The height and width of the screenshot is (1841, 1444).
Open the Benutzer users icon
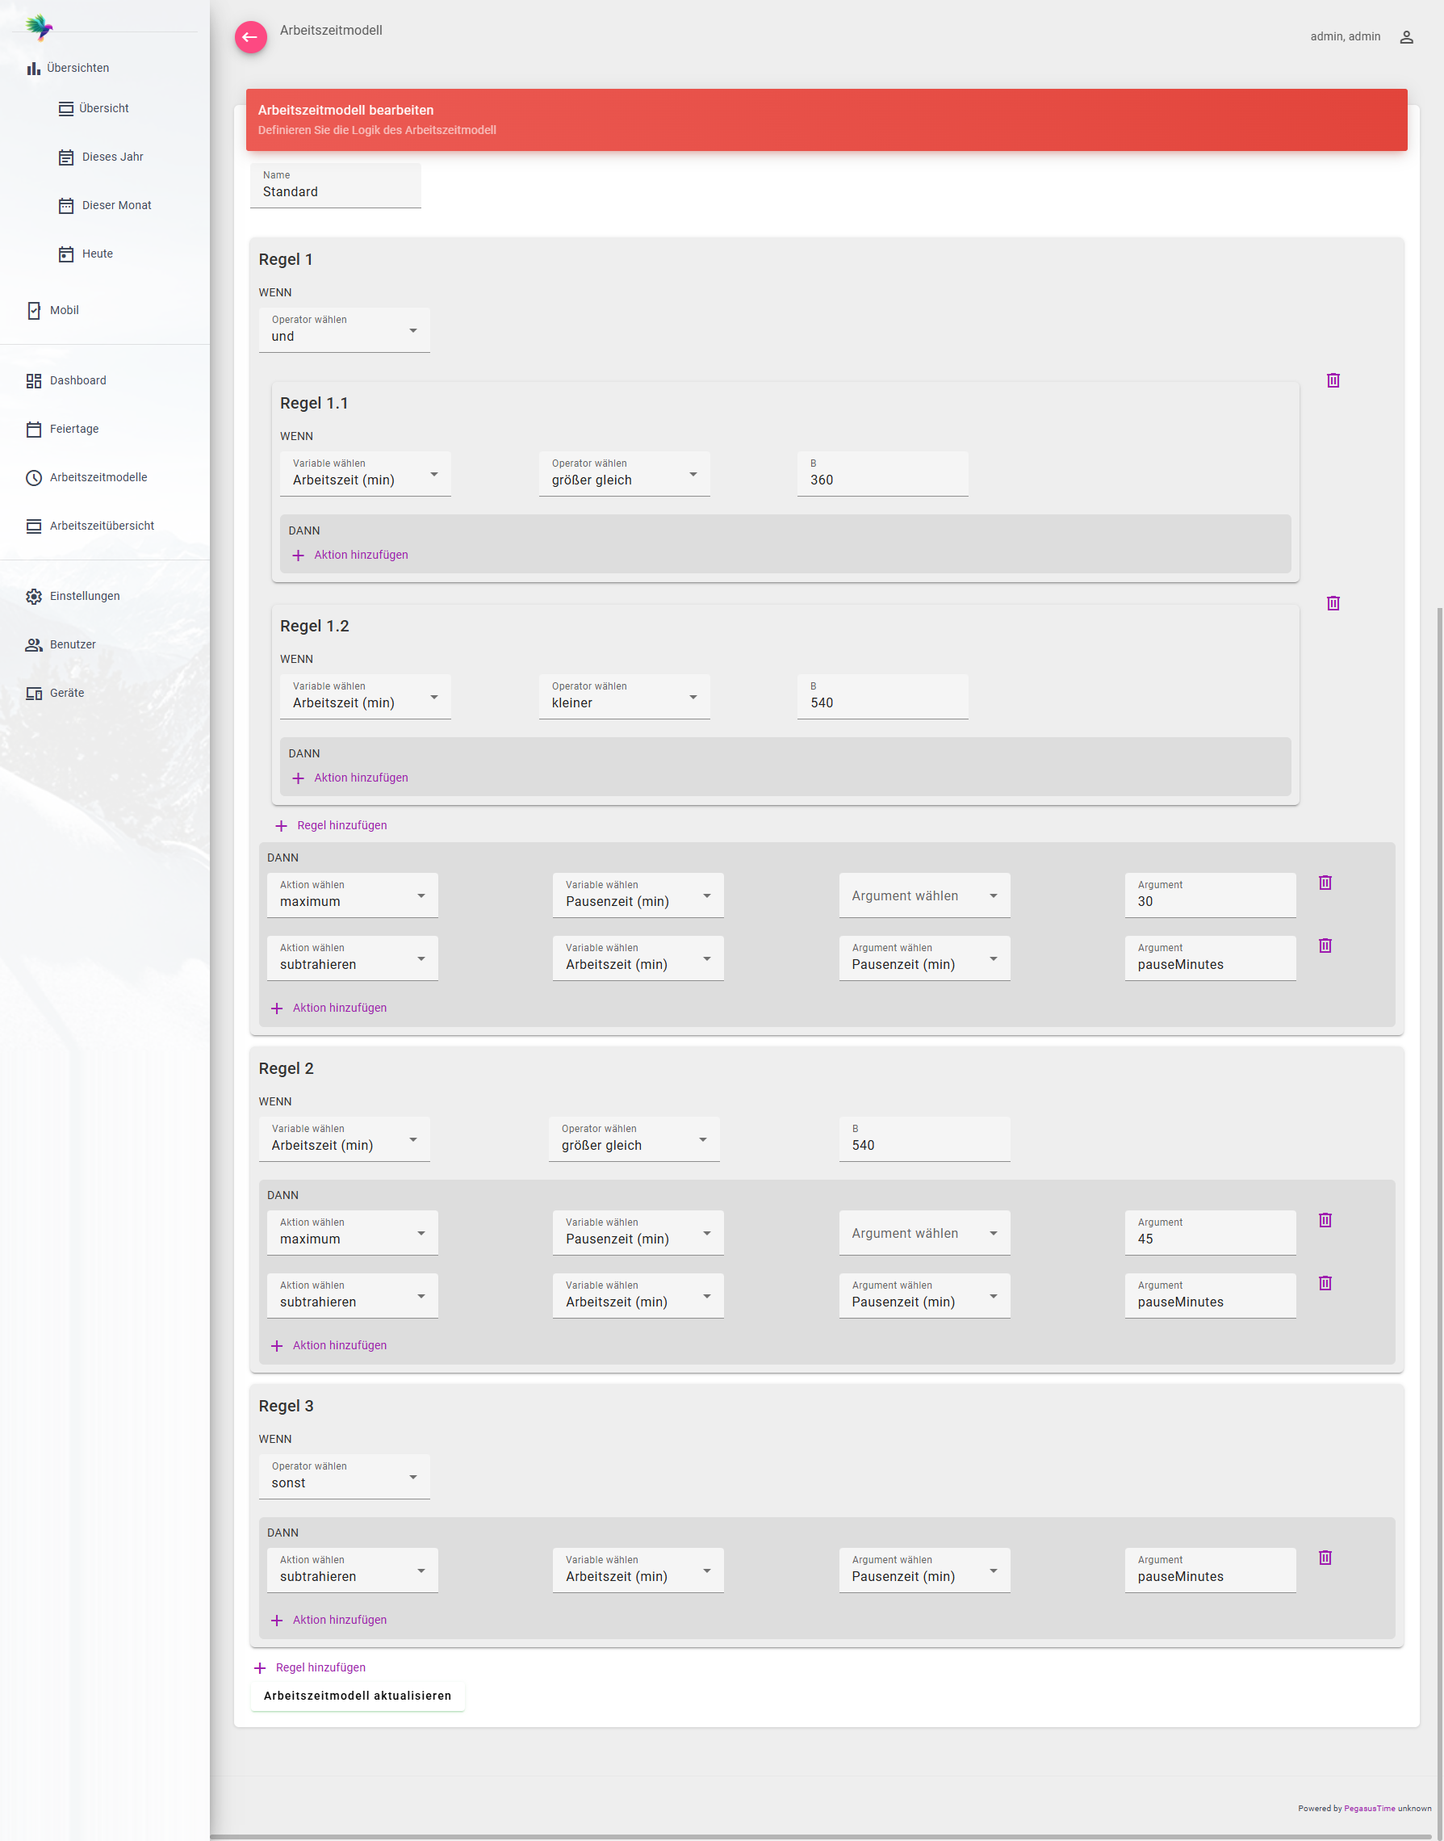pyautogui.click(x=34, y=644)
